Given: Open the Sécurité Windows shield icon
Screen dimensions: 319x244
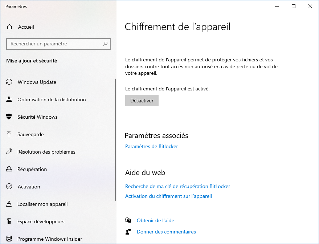Looking at the screenshot, I should (x=9, y=117).
